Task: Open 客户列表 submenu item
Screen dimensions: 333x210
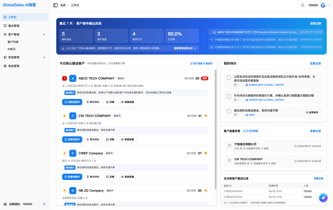Action: [13, 42]
